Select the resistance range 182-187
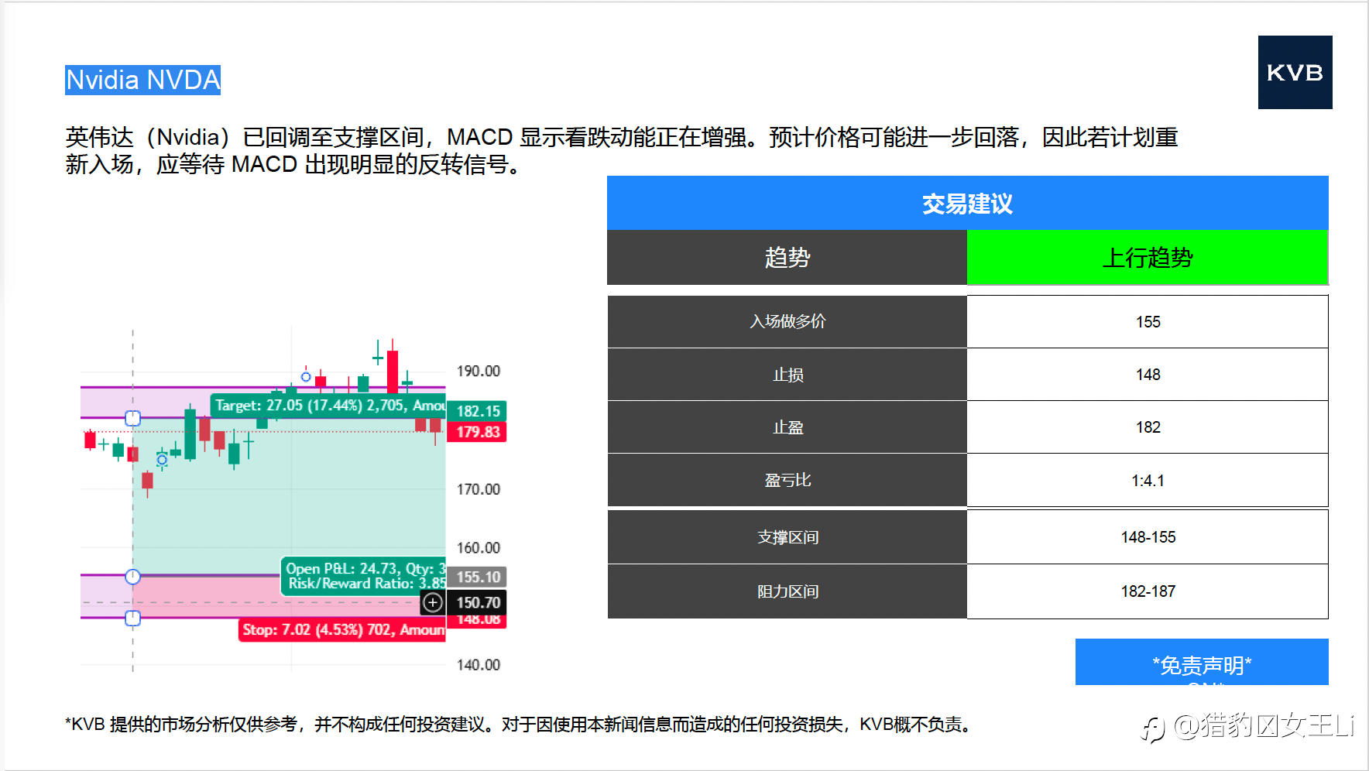This screenshot has width=1369, height=771. (x=1148, y=591)
